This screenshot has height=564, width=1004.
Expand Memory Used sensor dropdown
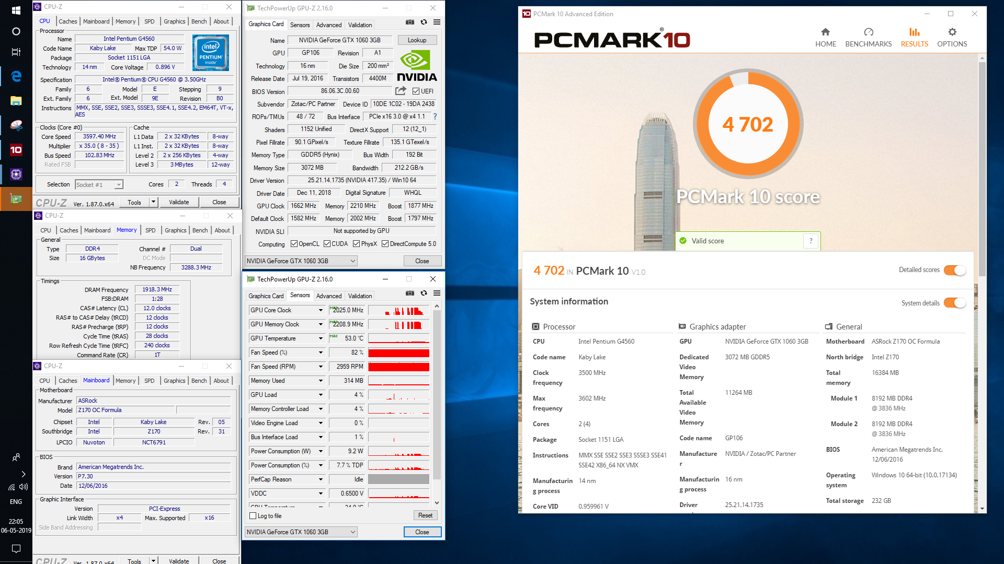(321, 381)
